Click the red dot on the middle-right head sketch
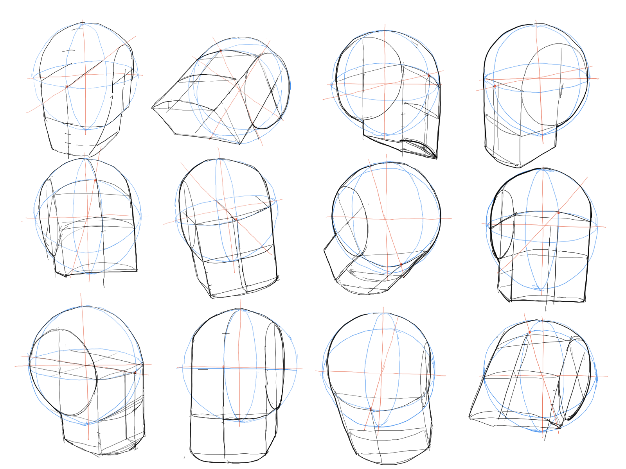 558,213
